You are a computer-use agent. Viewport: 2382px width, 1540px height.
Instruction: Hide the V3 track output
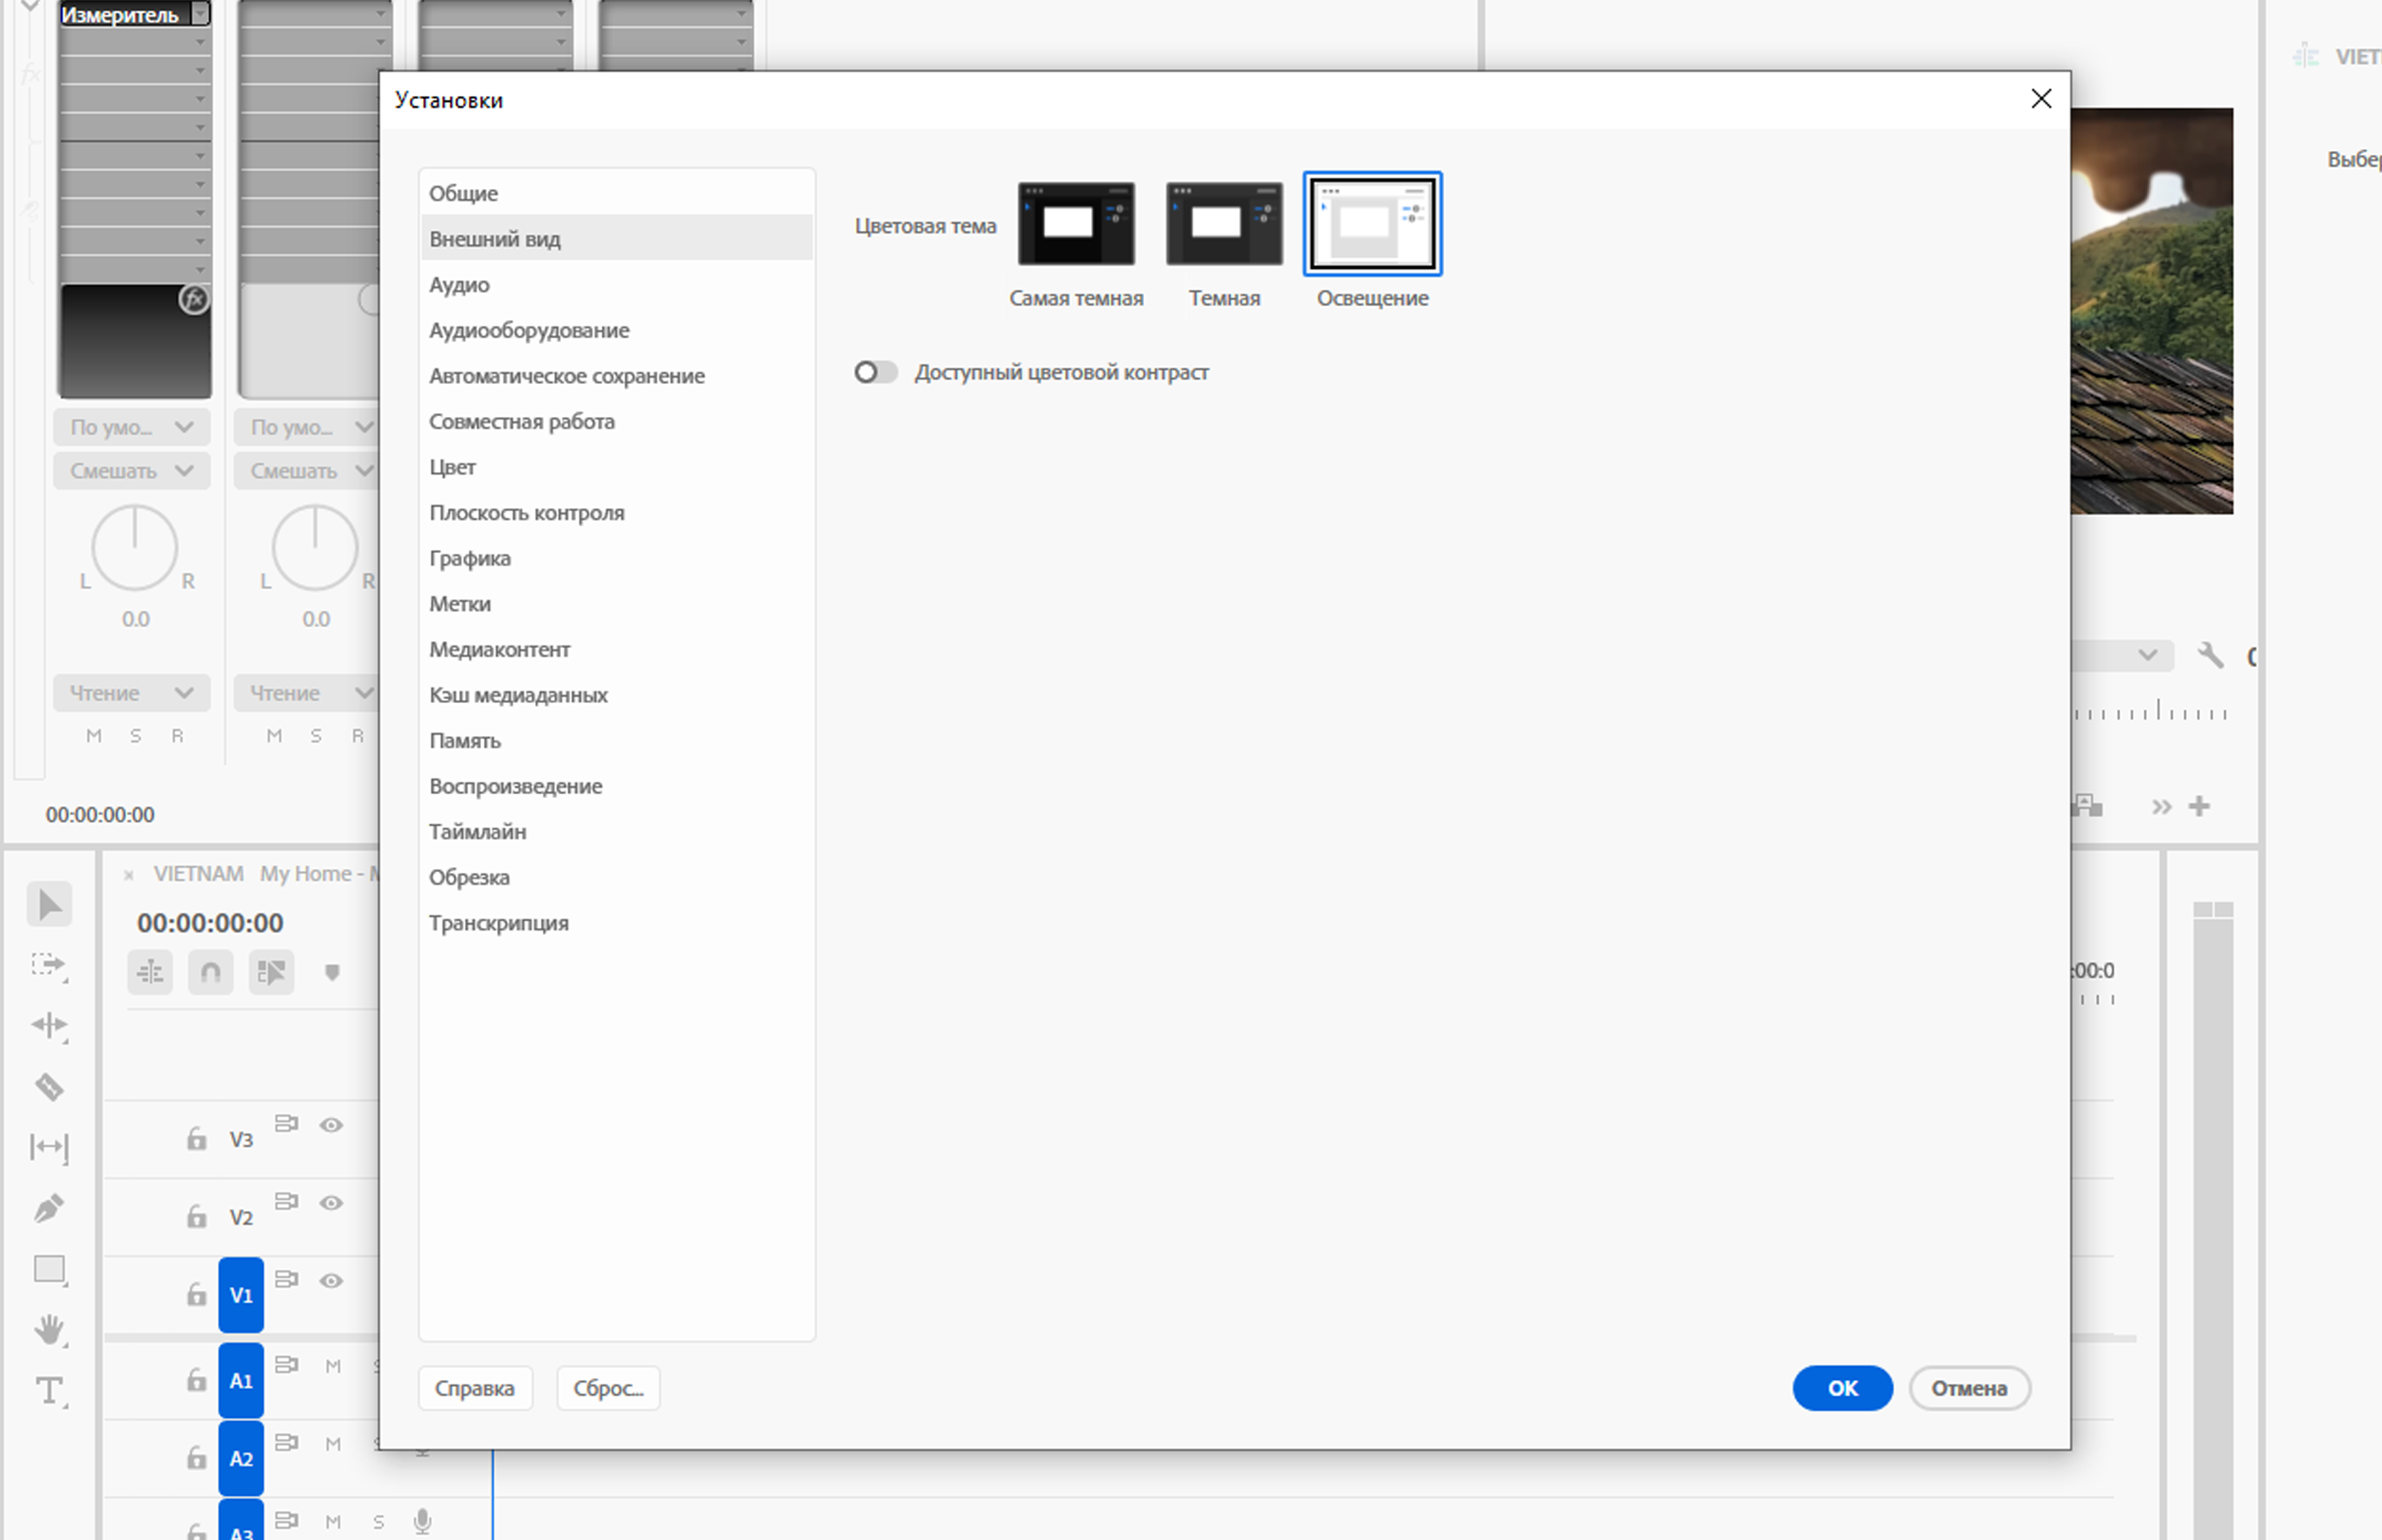point(331,1125)
